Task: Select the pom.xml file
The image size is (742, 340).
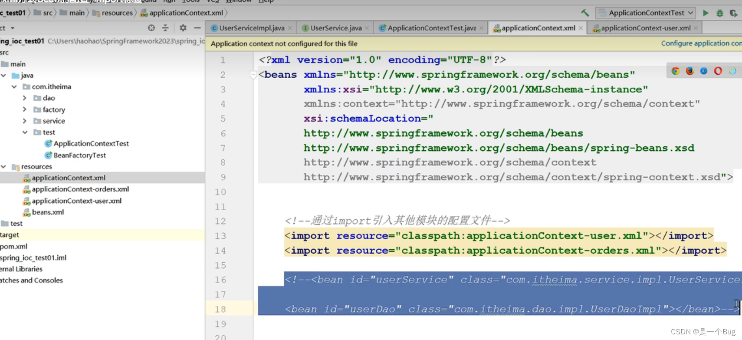Action: click(x=13, y=247)
